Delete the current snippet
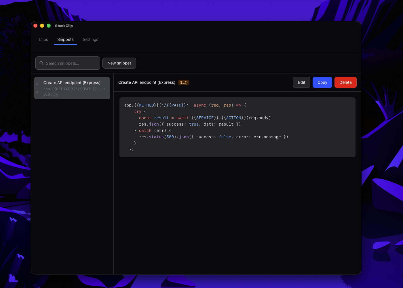 pos(345,82)
